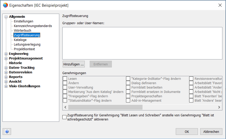
Task: Toggle the 'User-Verwaltung' checkbox
Action: (65, 88)
